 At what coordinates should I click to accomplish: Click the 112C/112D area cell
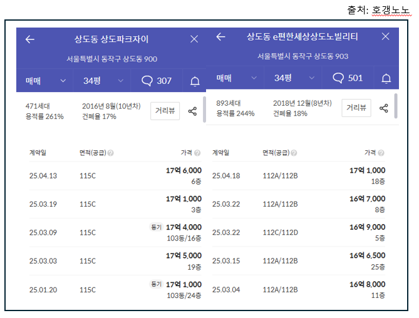(281, 233)
